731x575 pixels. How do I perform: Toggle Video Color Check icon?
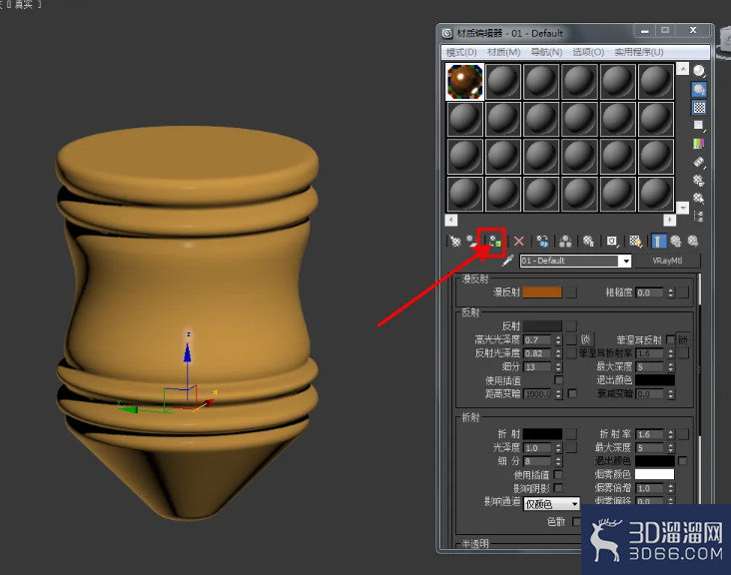point(698,144)
